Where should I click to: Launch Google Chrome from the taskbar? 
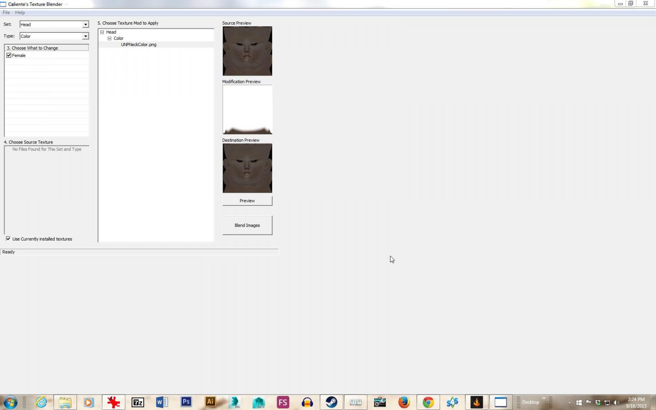click(428, 402)
